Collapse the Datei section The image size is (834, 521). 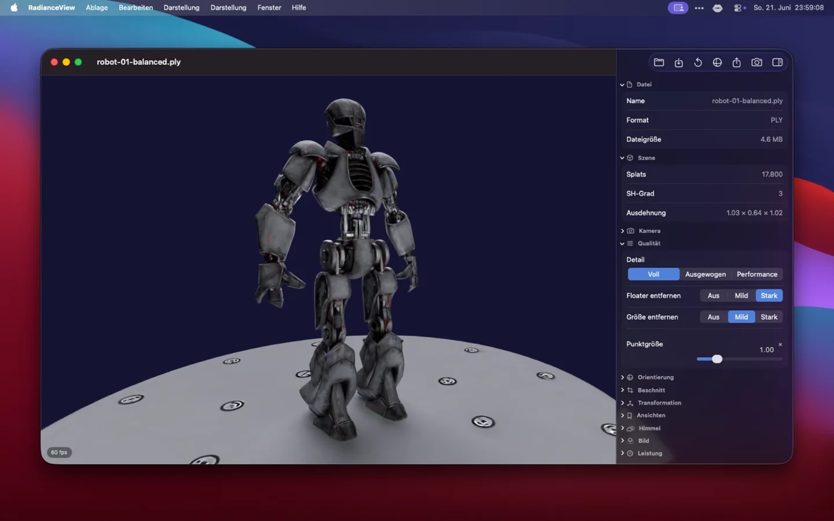(623, 85)
